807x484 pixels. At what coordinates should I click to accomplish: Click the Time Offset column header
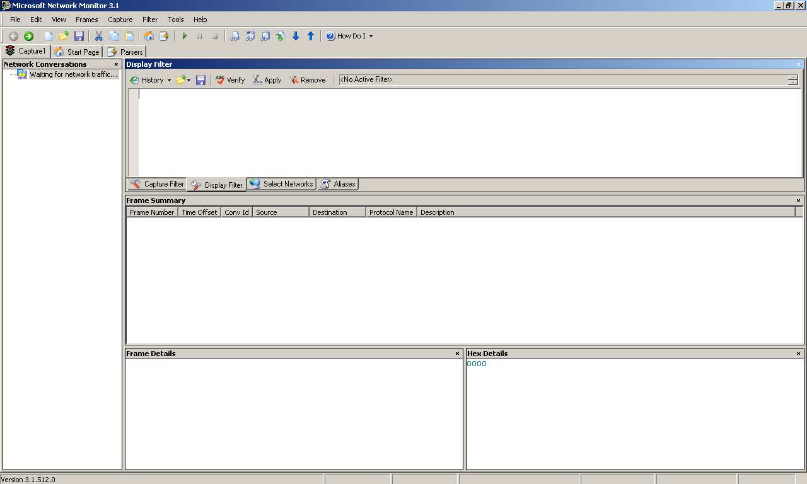click(x=199, y=212)
